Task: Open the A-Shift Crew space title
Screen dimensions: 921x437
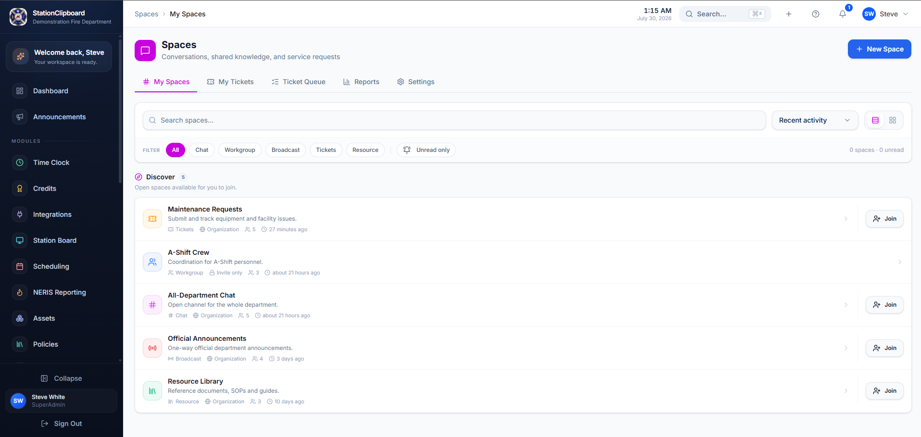Action: pos(189,252)
